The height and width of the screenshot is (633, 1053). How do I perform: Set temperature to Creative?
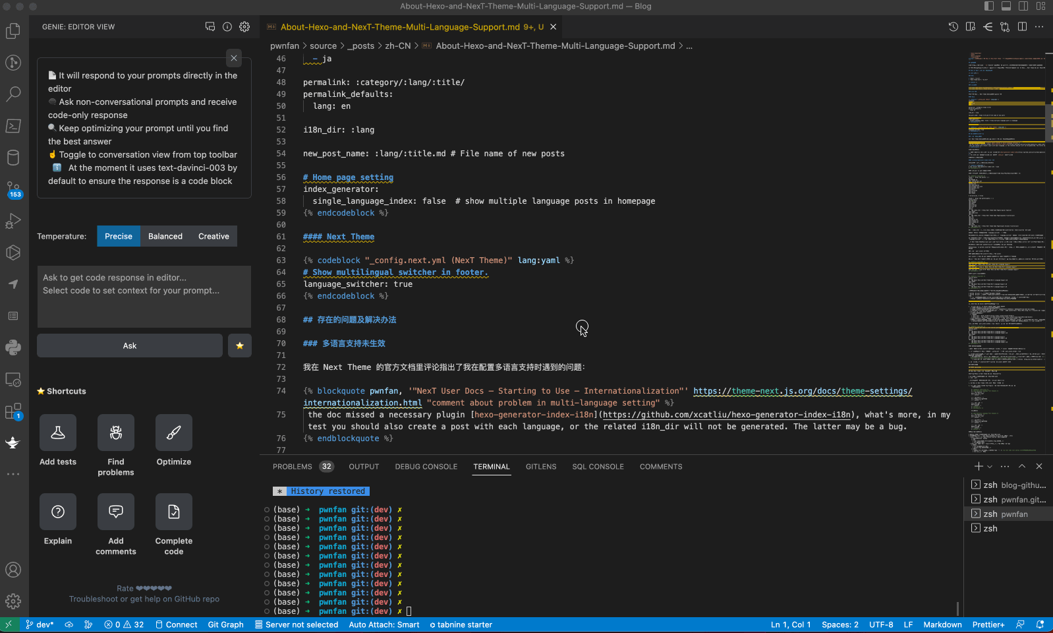click(213, 236)
